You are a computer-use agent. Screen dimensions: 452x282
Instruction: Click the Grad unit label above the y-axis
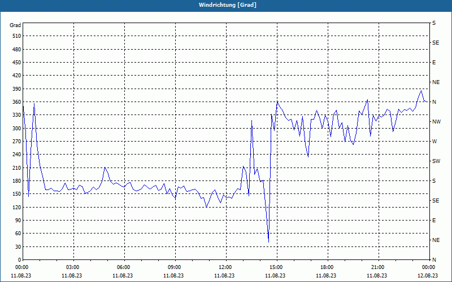15,25
